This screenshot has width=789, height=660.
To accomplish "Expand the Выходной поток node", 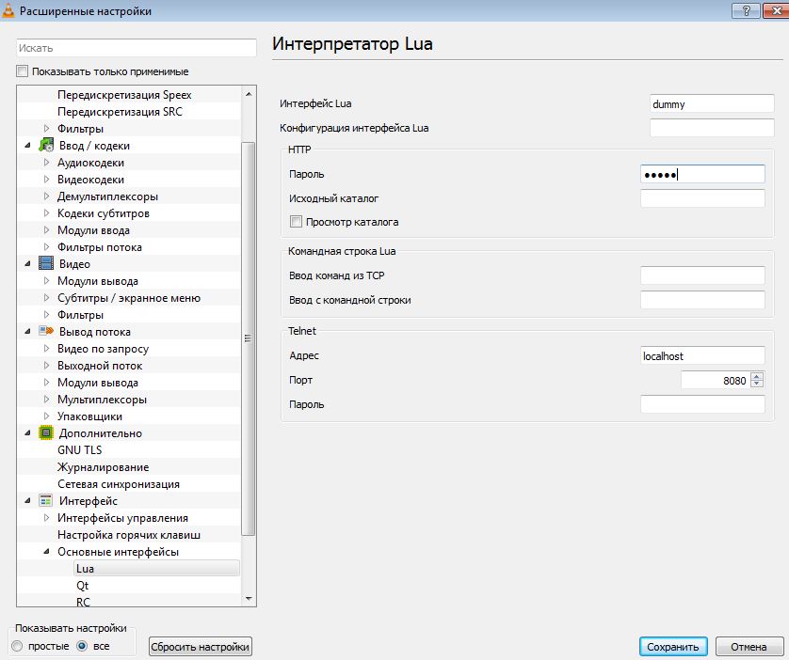I will click(x=47, y=365).
